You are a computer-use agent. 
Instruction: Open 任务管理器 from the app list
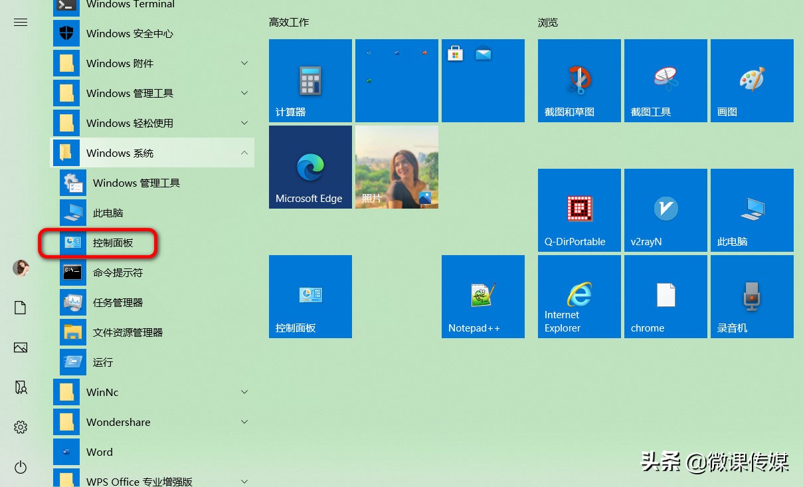118,302
